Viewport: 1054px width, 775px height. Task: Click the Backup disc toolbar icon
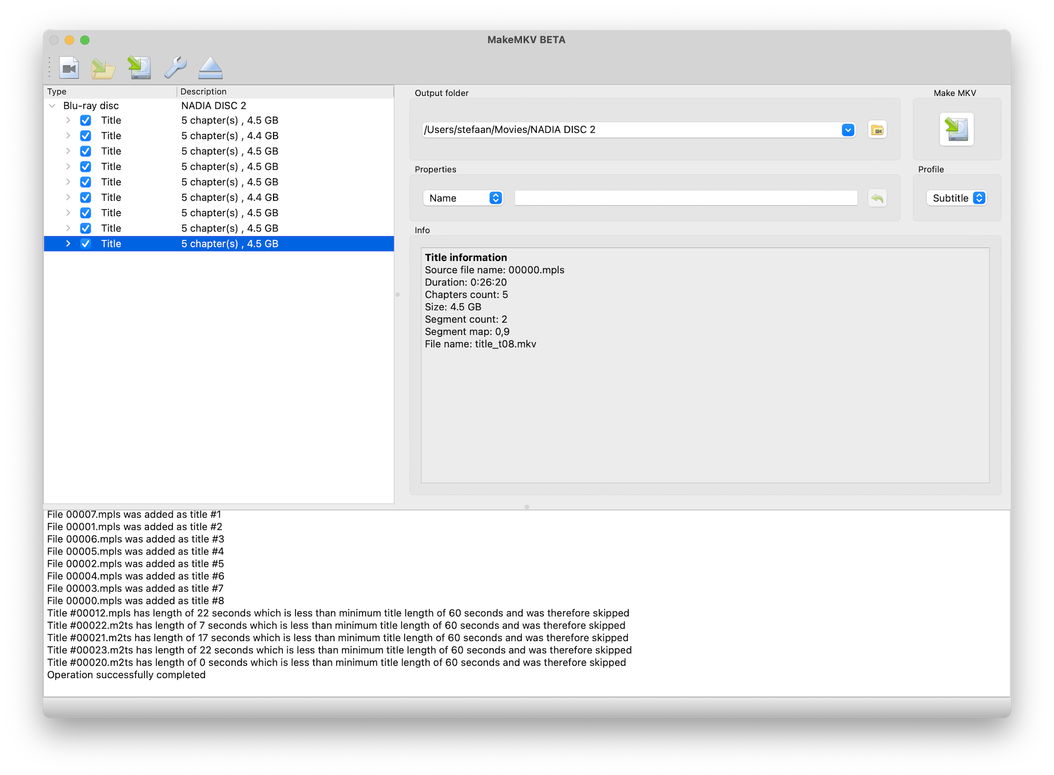click(x=140, y=68)
